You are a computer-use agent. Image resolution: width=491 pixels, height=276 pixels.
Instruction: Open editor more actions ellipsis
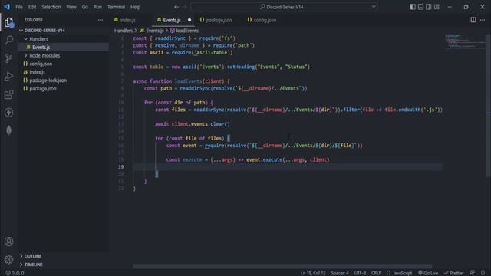click(483, 20)
